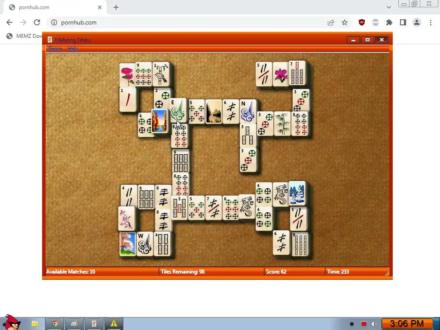Open Chrome's Extensions puzzle menu
The image size is (440, 330).
click(x=389, y=22)
